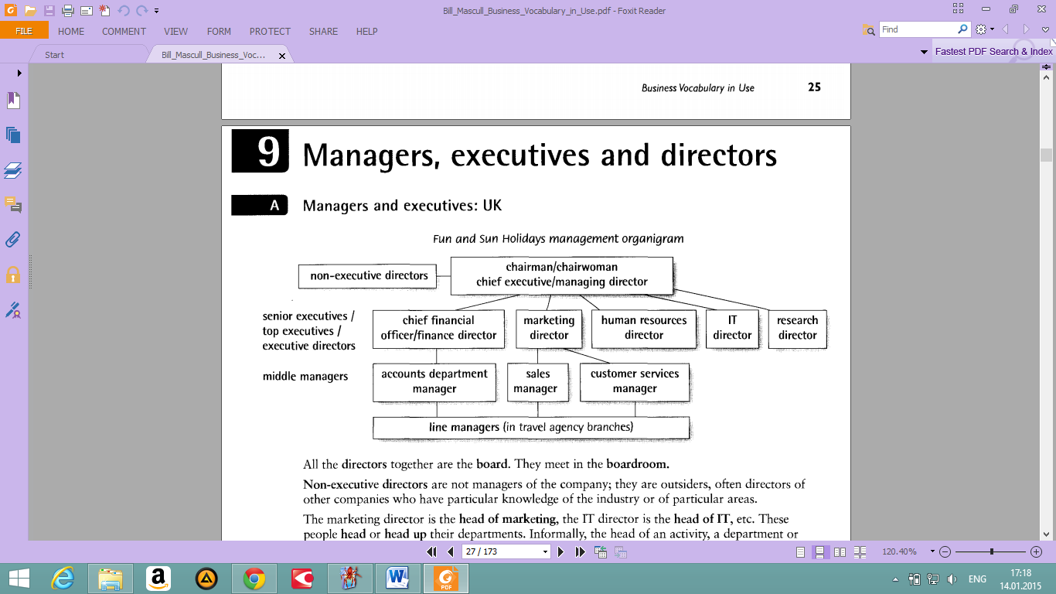Open the Bookmarks panel
The image size is (1056, 594).
click(x=13, y=101)
